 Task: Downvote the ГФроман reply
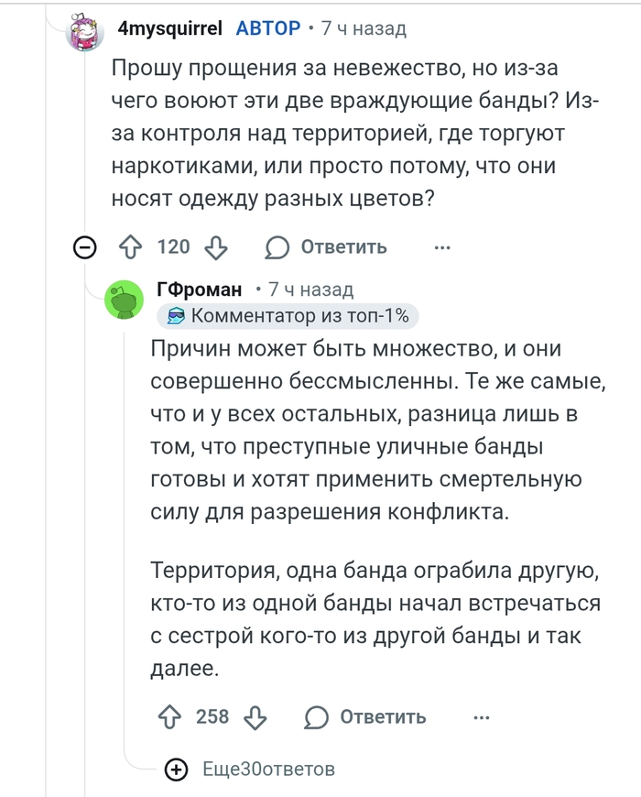pos(255,716)
